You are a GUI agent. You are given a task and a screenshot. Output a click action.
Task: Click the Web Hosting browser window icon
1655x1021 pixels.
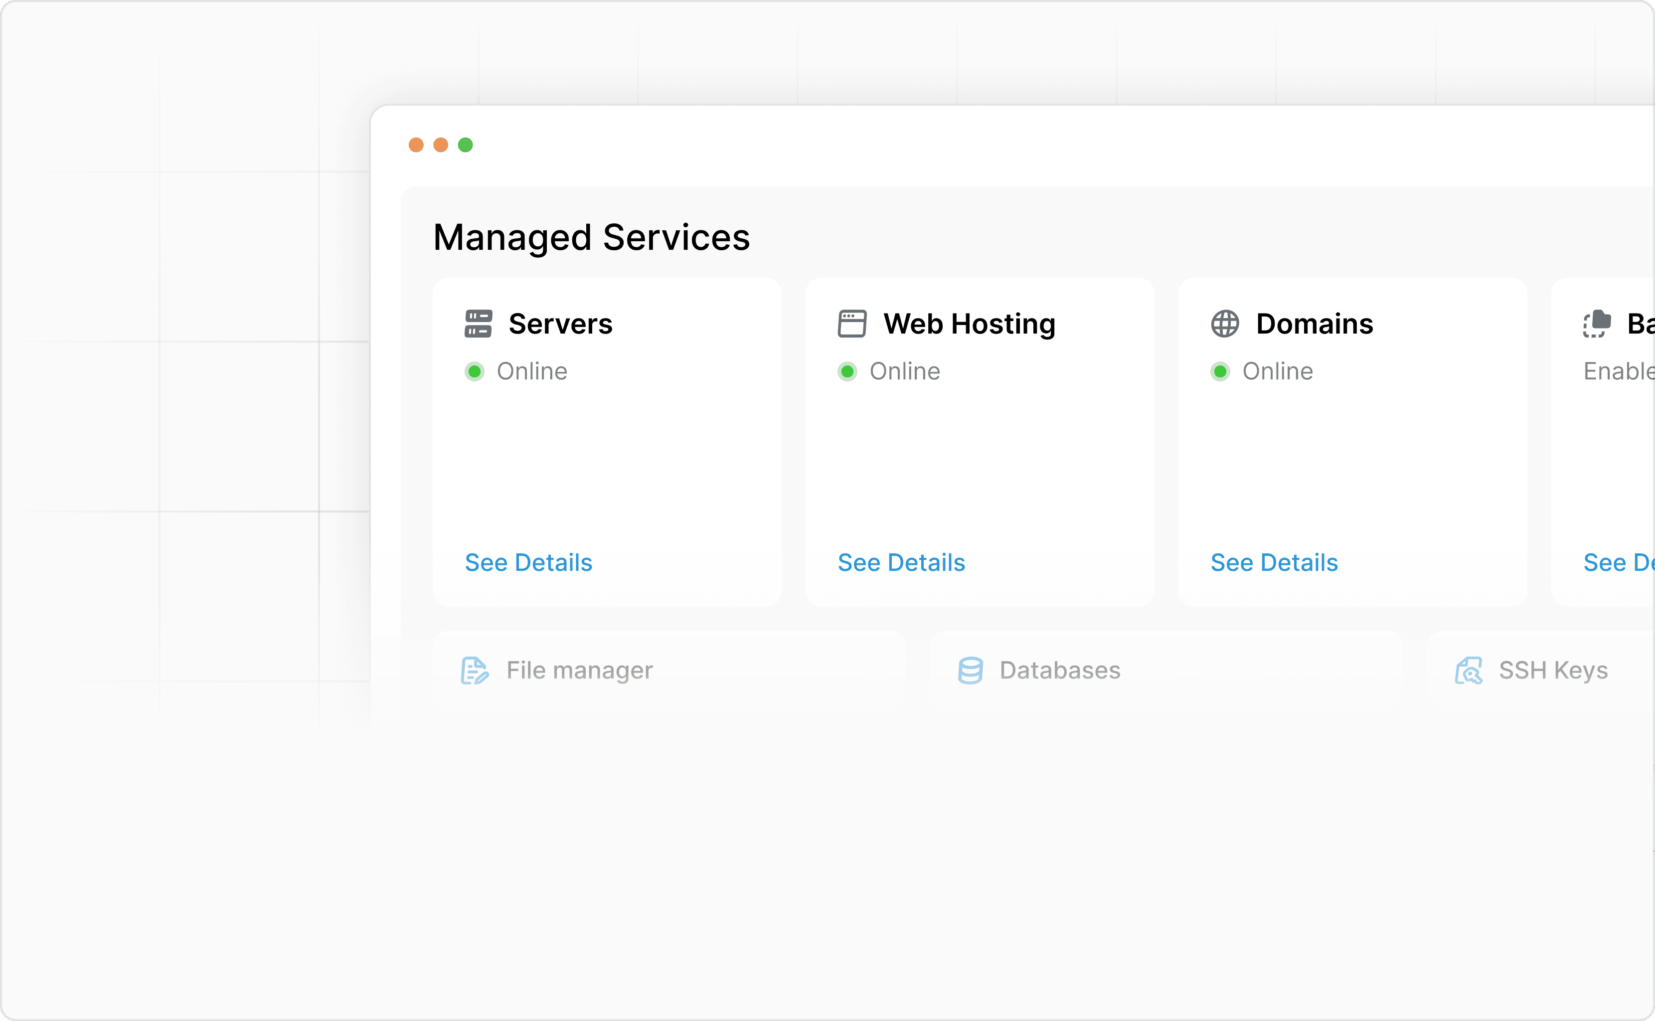851,324
